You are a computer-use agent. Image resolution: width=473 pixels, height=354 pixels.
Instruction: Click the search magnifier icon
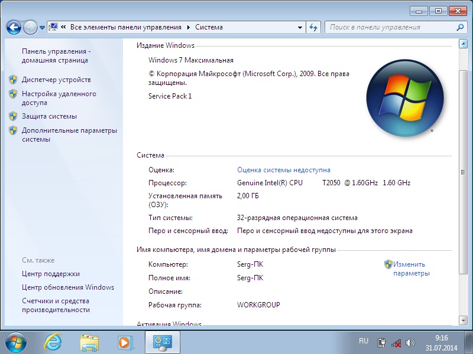coord(460,27)
